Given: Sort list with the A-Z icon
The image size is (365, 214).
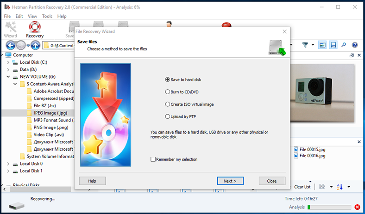Looking at the screenshot, I should tap(340, 187).
